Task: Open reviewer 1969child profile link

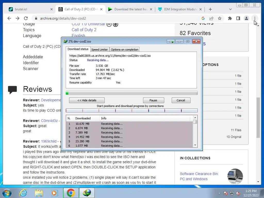Action: pyautogui.click(x=49, y=142)
